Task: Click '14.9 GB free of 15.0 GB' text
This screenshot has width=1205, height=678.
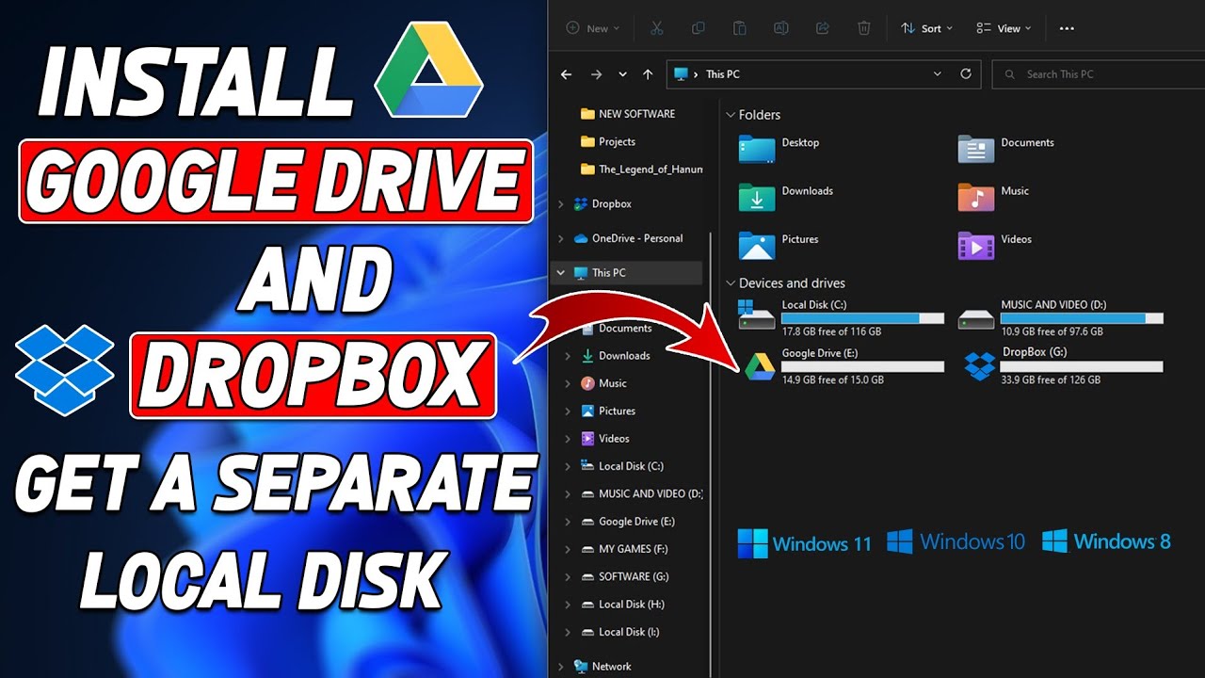Action: [832, 379]
